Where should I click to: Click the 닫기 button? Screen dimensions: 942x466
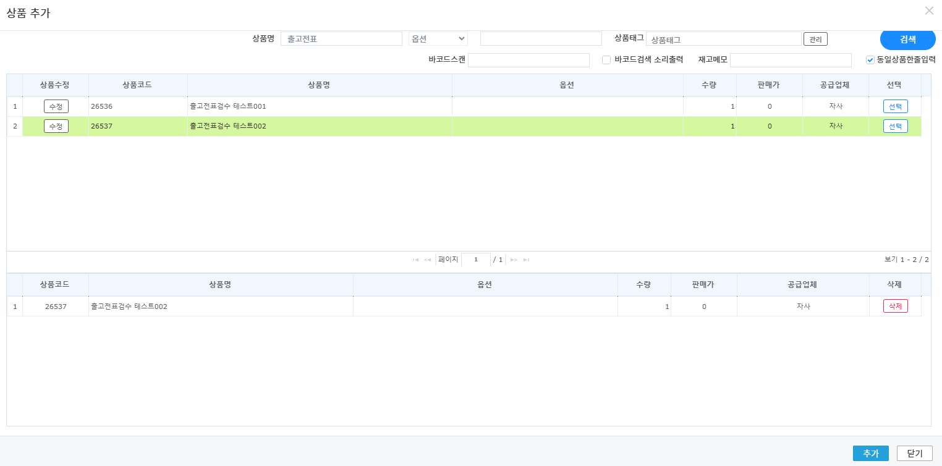pyautogui.click(x=914, y=453)
